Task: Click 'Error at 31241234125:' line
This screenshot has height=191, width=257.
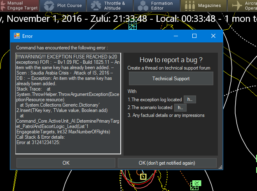Action: [x=38, y=142]
